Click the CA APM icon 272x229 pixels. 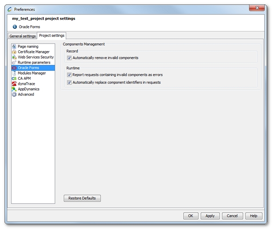(x=14, y=79)
